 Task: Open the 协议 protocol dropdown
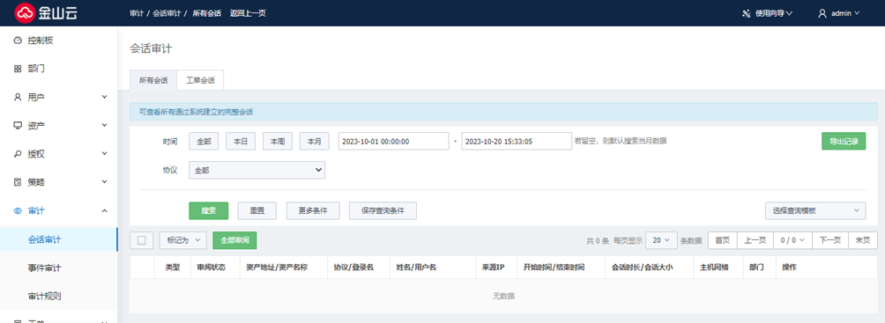(257, 170)
